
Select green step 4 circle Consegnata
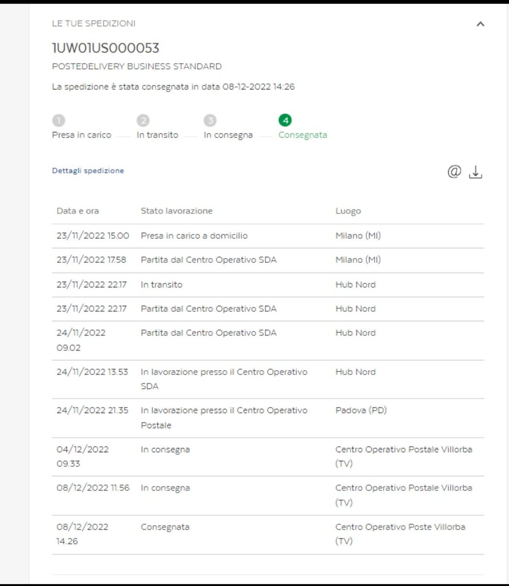[285, 120]
